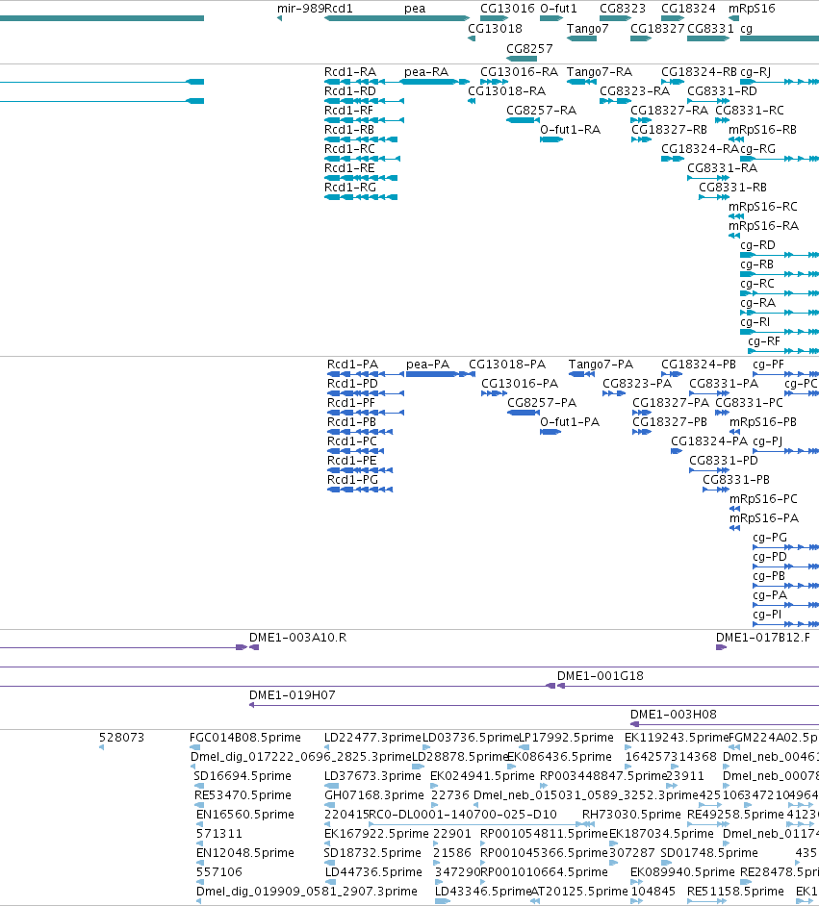Click the CG18327 gene label
Screen dimensions: 819x906
[x=657, y=28]
